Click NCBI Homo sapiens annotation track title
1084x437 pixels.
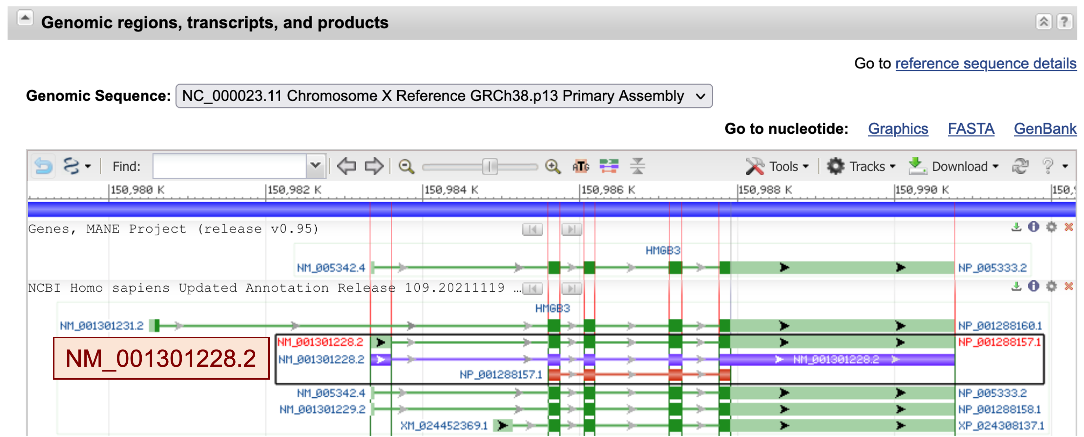274,288
